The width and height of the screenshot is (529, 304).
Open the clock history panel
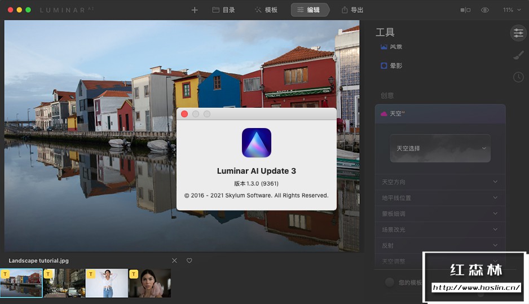click(x=518, y=77)
